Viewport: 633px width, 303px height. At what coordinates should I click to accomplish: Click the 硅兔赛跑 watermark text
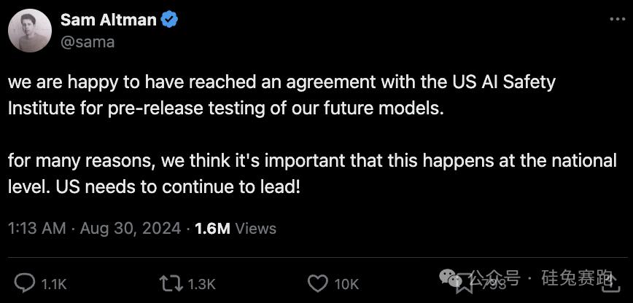point(576,278)
